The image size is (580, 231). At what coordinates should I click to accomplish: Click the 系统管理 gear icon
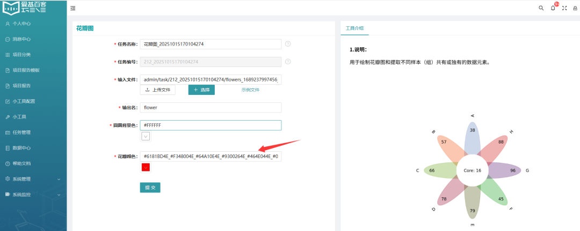tap(8, 179)
